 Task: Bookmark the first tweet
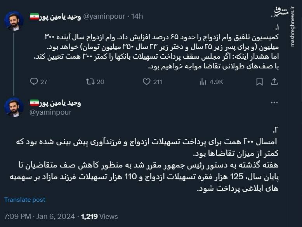260,82
